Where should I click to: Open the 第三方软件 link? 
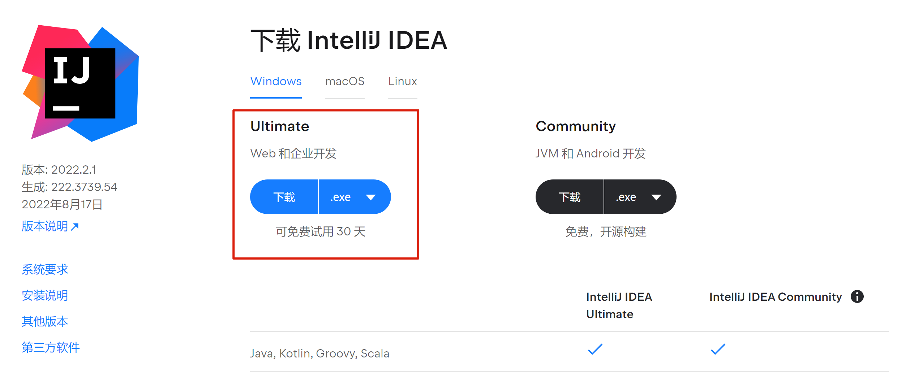51,348
